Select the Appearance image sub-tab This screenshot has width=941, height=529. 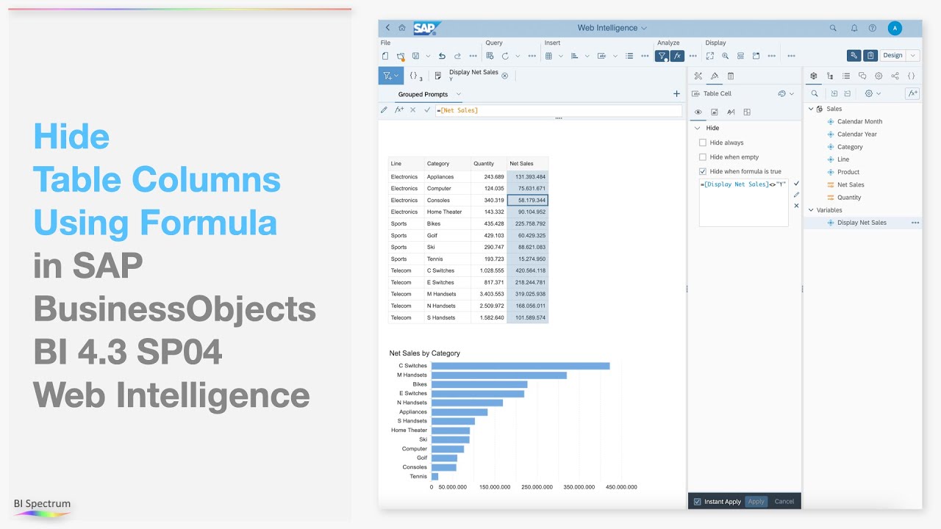tap(714, 112)
